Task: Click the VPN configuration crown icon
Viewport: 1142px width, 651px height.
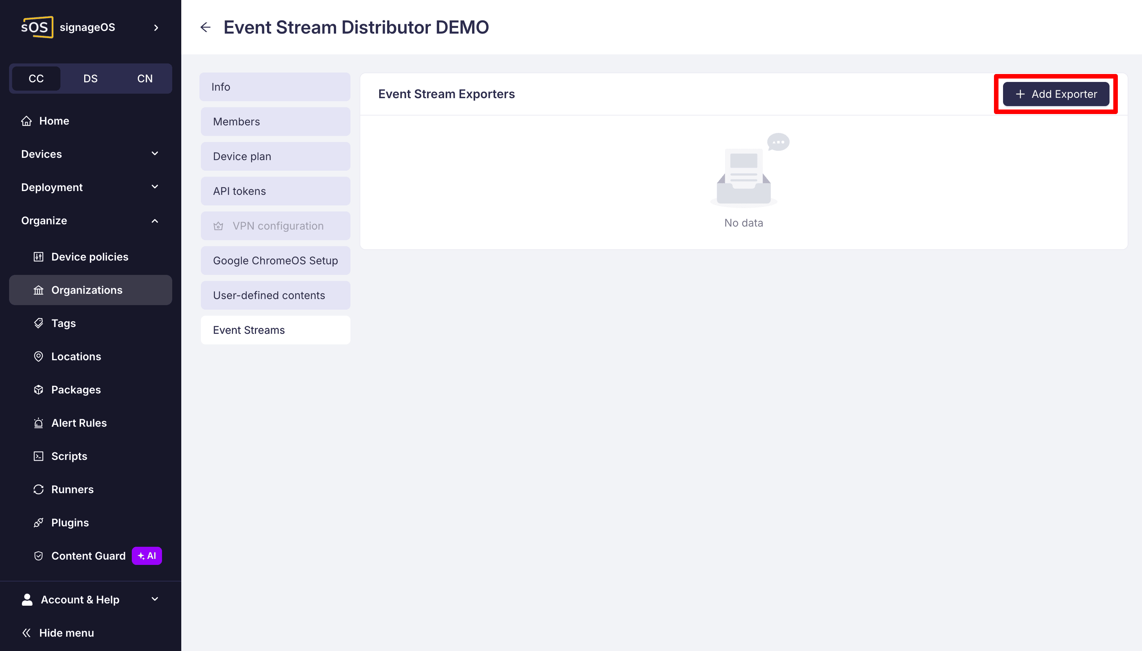Action: [x=218, y=226]
